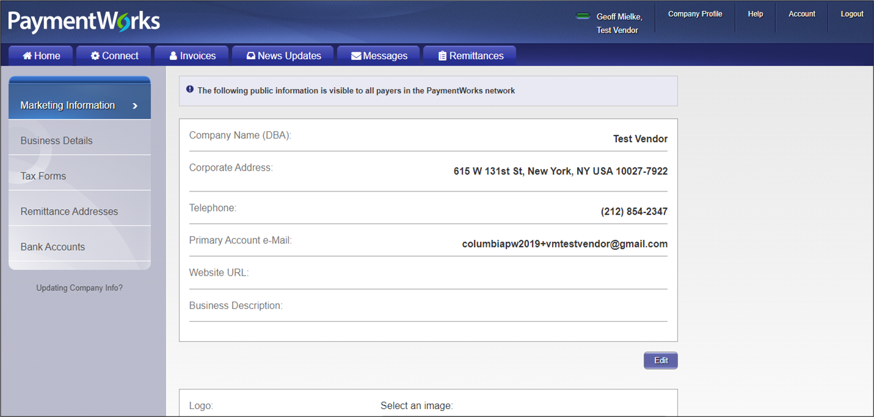Click the clipboard icon on Remittances tab

442,56
